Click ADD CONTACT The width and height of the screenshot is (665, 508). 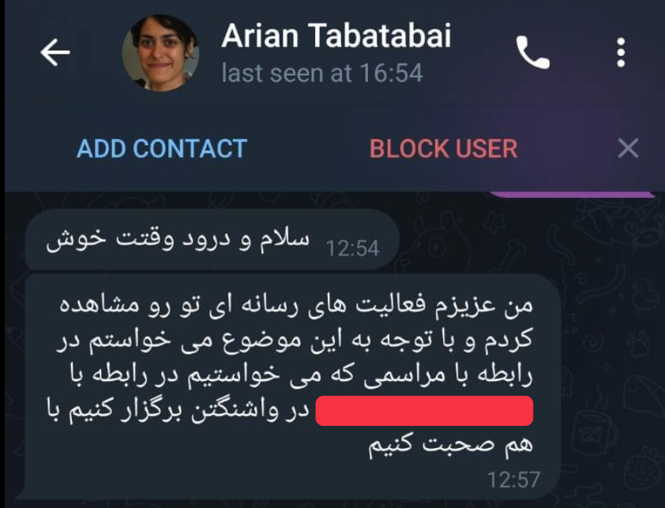click(x=162, y=149)
